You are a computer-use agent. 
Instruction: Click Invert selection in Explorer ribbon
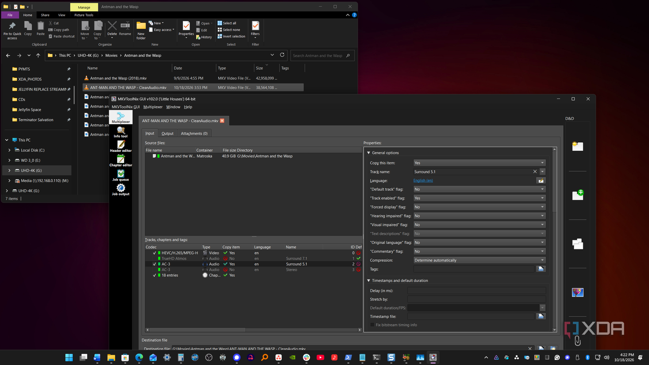231,36
